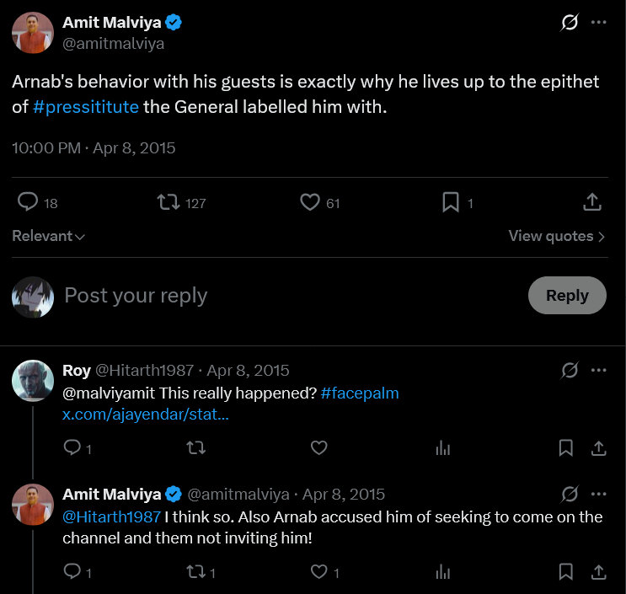Image resolution: width=626 pixels, height=594 pixels.
Task: Like the main tweet with 61 likes
Action: click(310, 202)
